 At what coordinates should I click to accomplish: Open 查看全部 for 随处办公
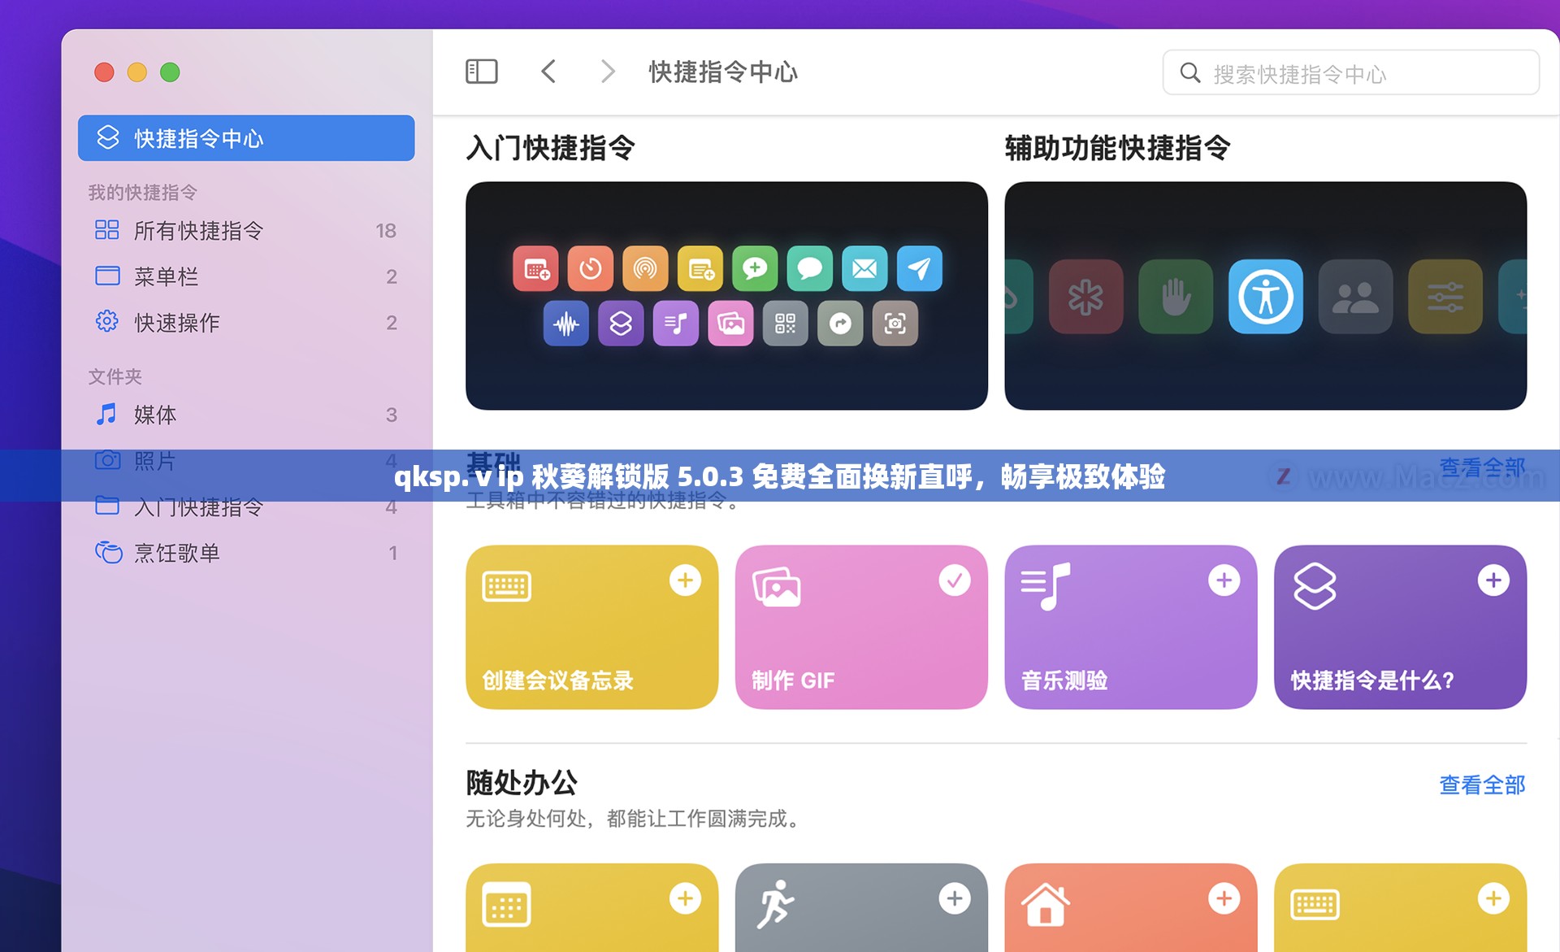pyautogui.click(x=1482, y=785)
